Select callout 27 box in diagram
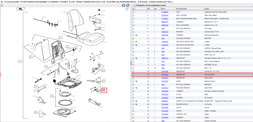Viewport: 253px width, 122px height. [36, 86]
